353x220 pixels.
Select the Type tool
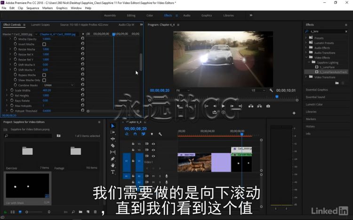click(113, 172)
